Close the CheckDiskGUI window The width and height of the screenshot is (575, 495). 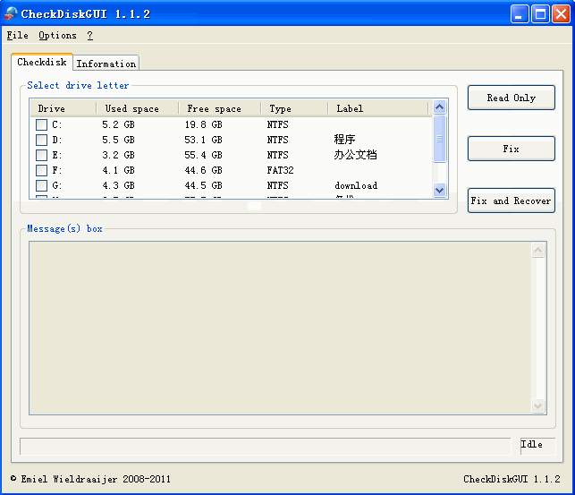click(562, 14)
